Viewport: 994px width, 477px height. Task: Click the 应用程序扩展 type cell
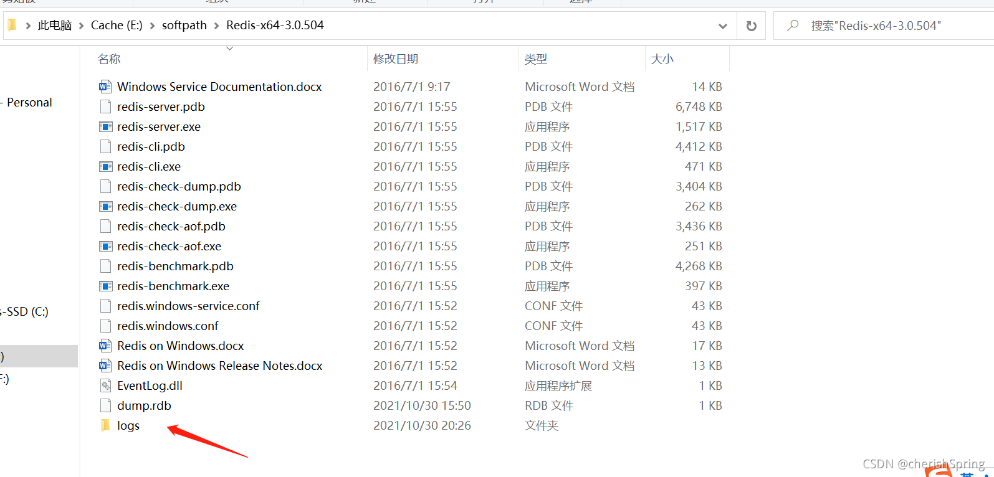558,385
